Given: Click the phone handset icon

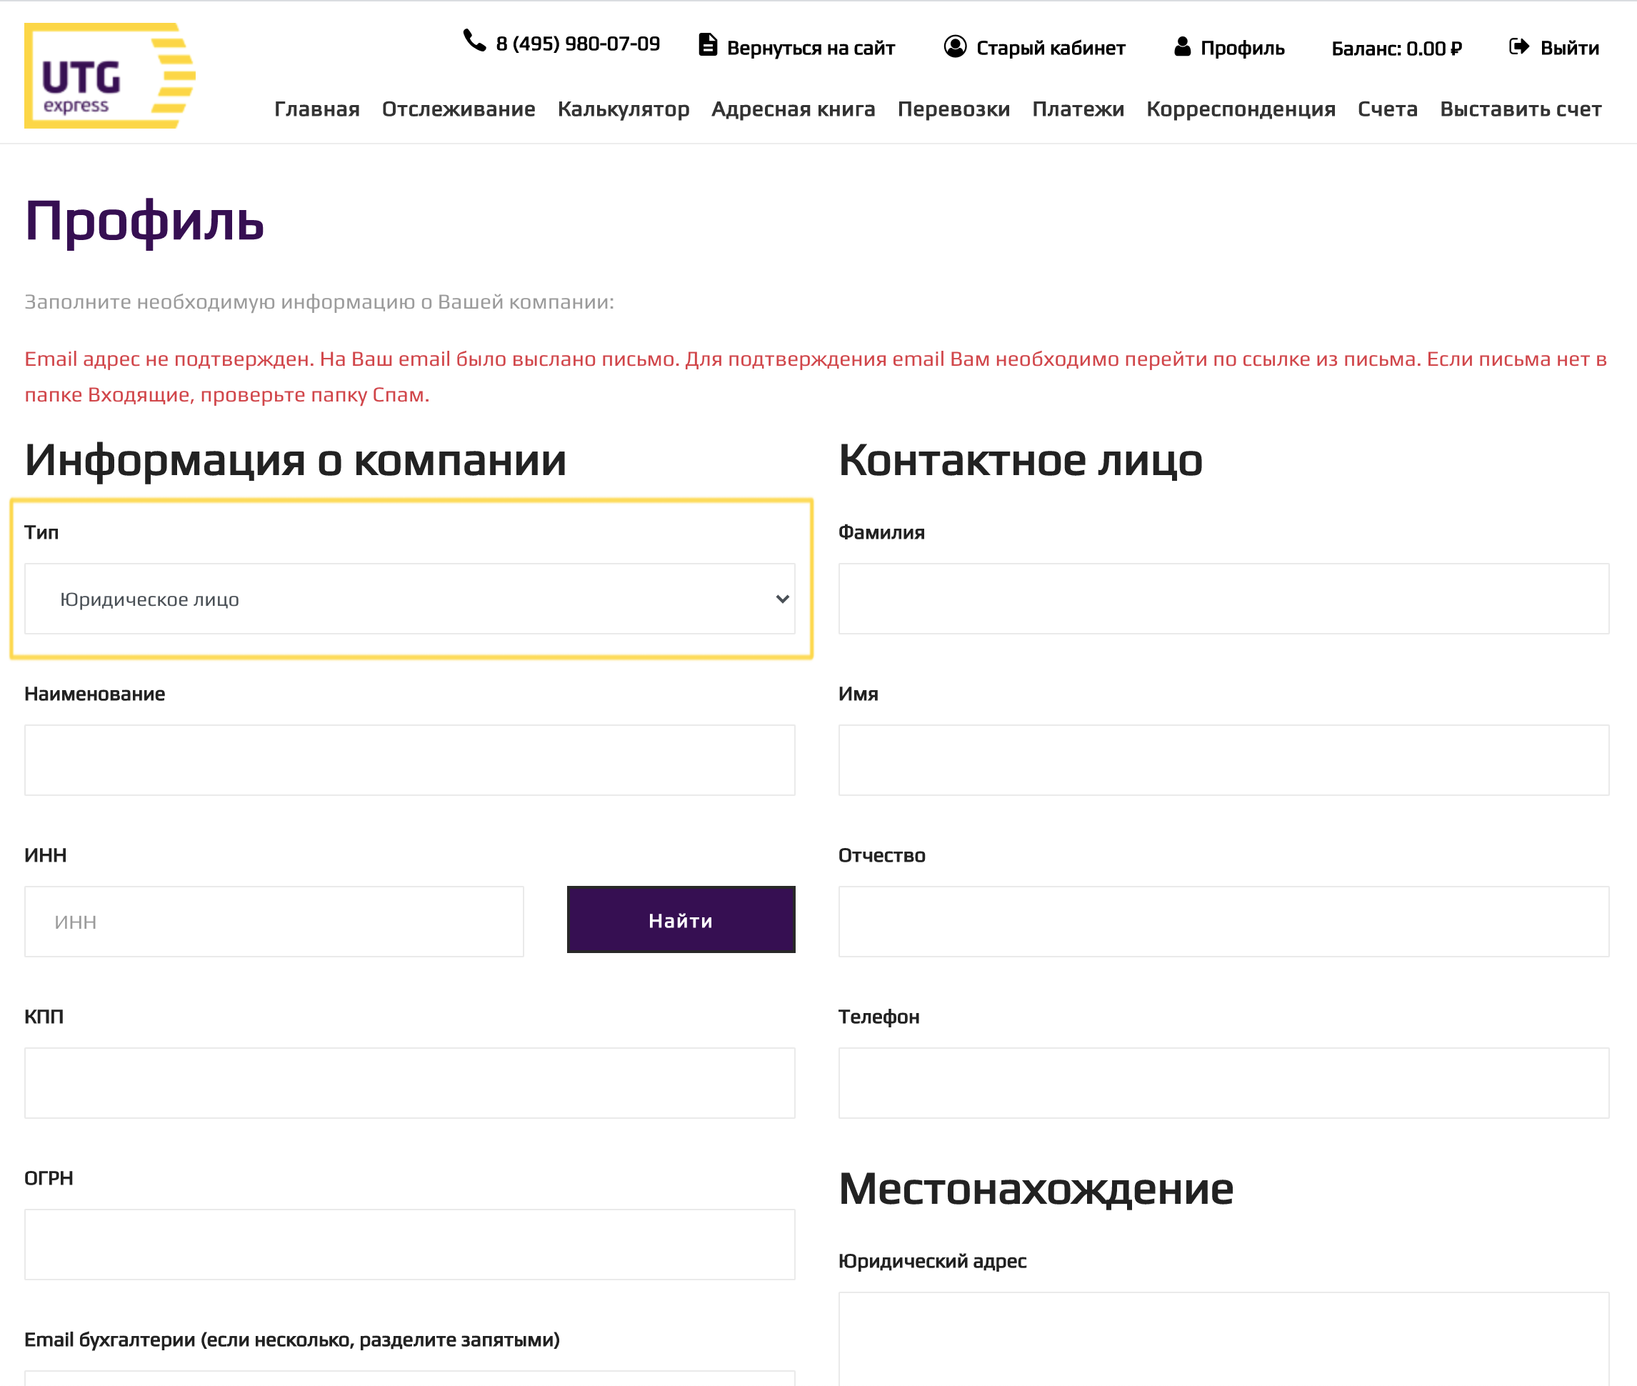Looking at the screenshot, I should pyautogui.click(x=474, y=40).
